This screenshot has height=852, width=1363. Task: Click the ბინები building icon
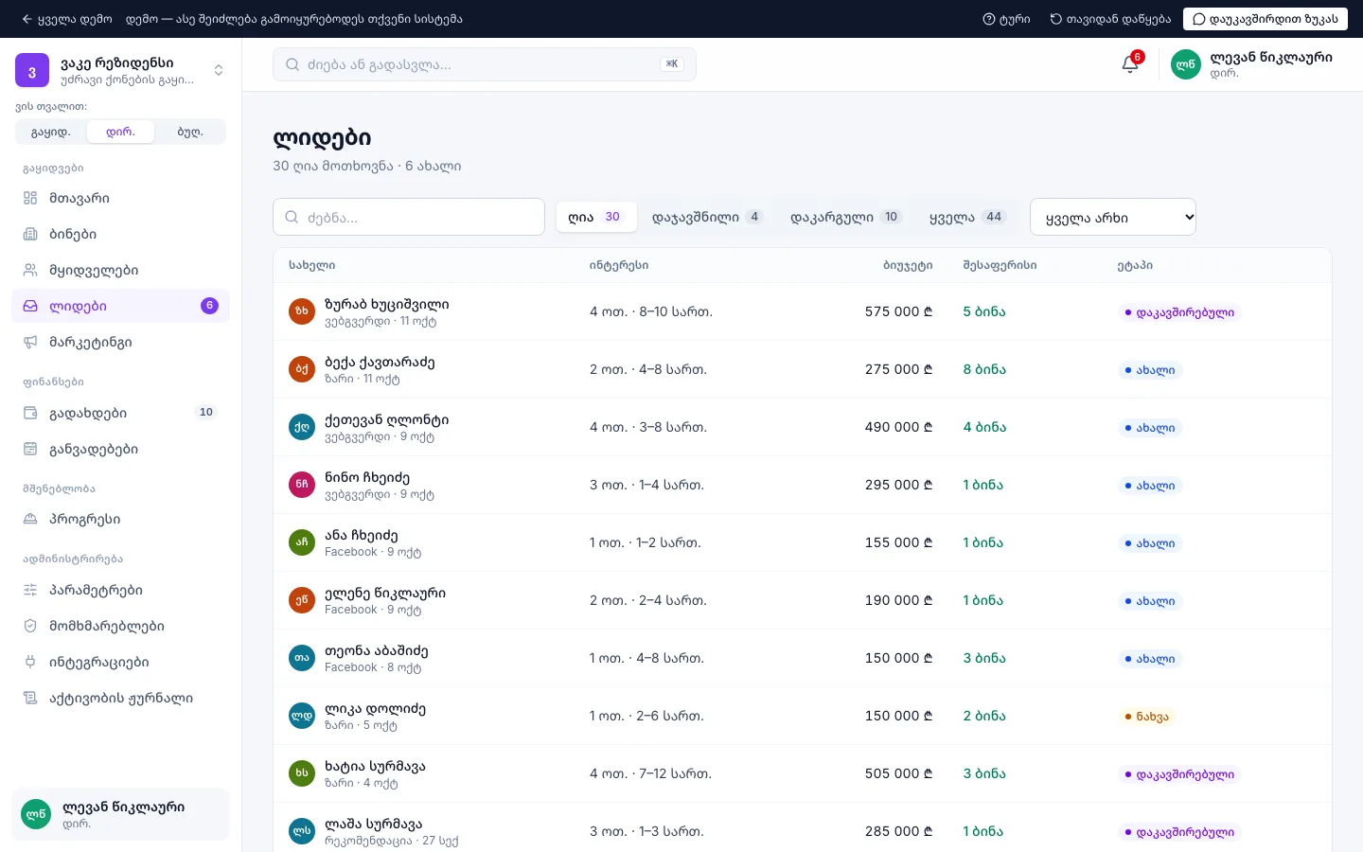(x=30, y=234)
